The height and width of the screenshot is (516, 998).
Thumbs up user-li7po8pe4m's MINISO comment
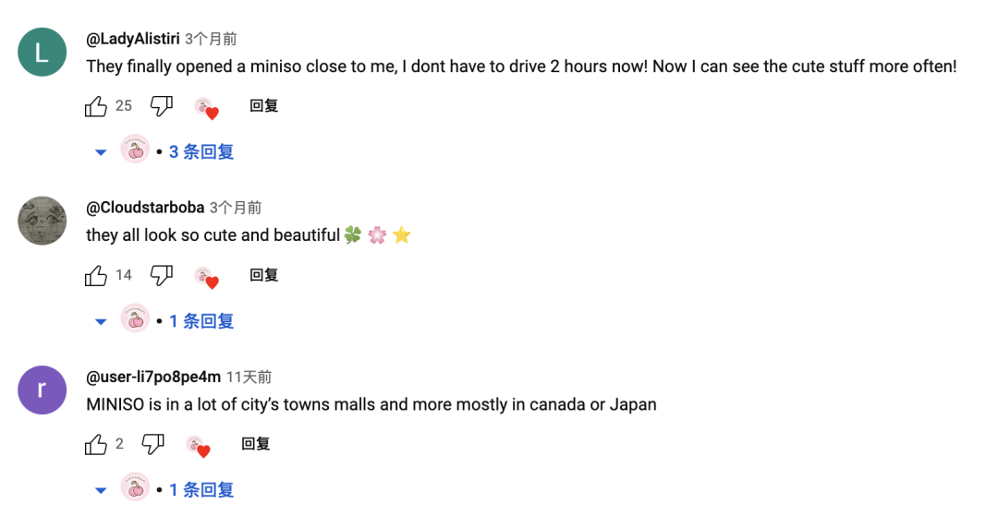tap(96, 445)
